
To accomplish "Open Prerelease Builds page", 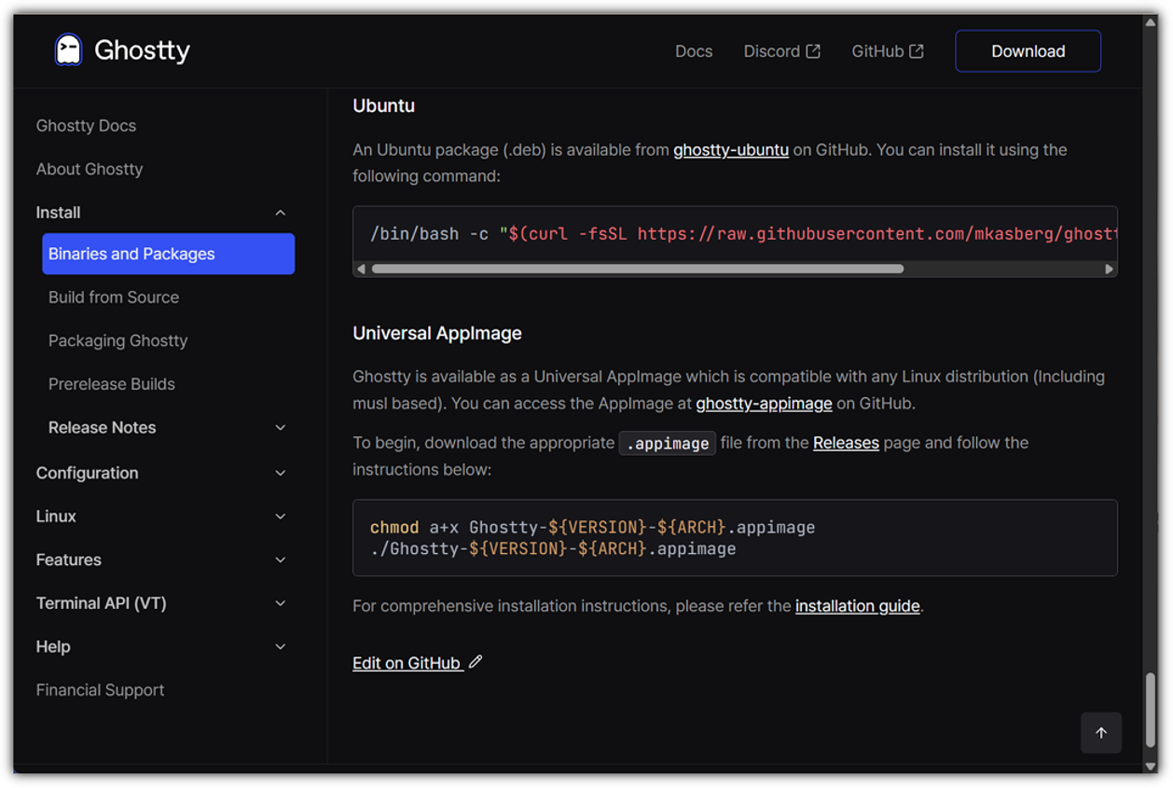I will pyautogui.click(x=112, y=384).
